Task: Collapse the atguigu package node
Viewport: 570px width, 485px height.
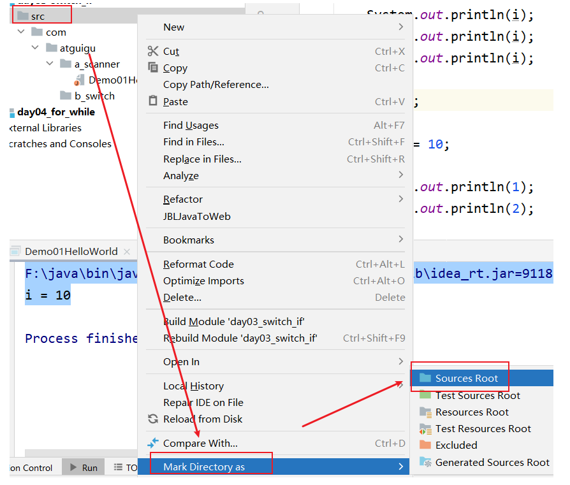Action: [x=36, y=48]
